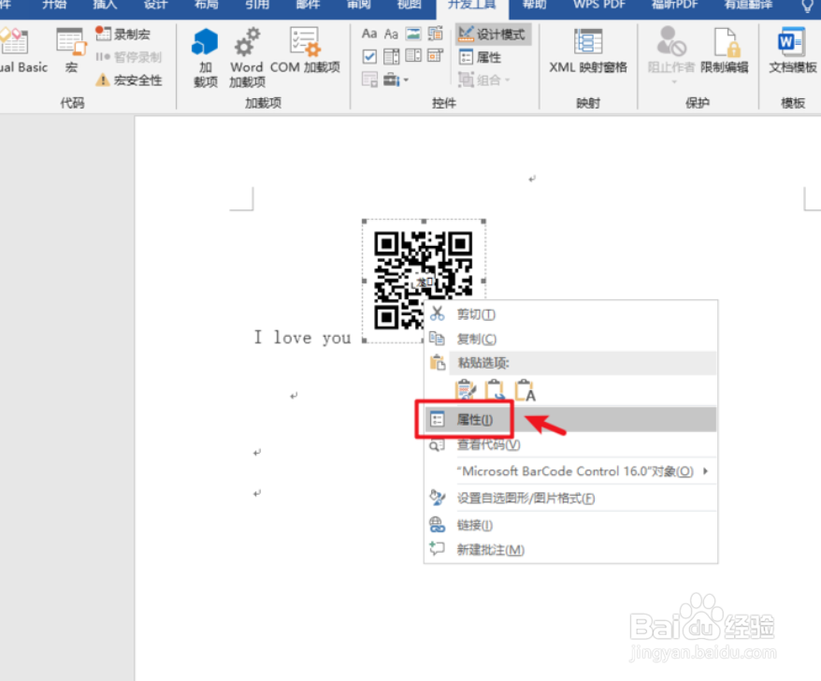Insert repeating section content control
Screen dimensions: 821x681
(369, 80)
